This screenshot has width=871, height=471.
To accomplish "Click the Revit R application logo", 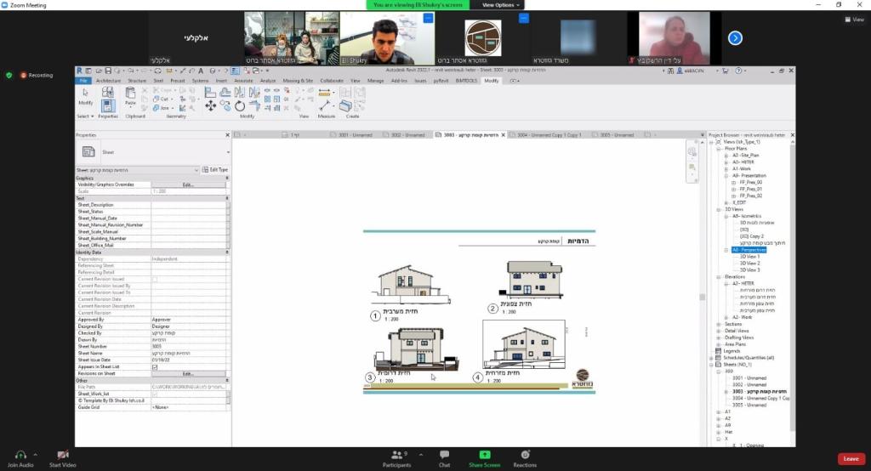I will 79,71.
